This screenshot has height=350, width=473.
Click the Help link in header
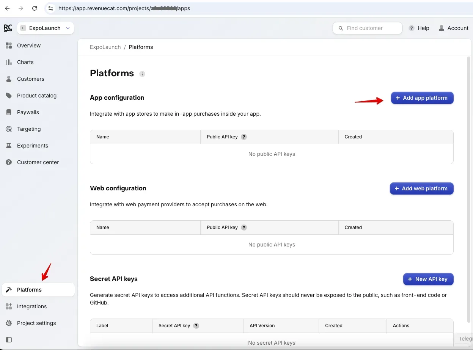419,28
